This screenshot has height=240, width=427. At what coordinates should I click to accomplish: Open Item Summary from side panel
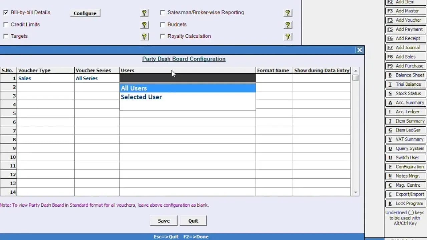[405, 121]
